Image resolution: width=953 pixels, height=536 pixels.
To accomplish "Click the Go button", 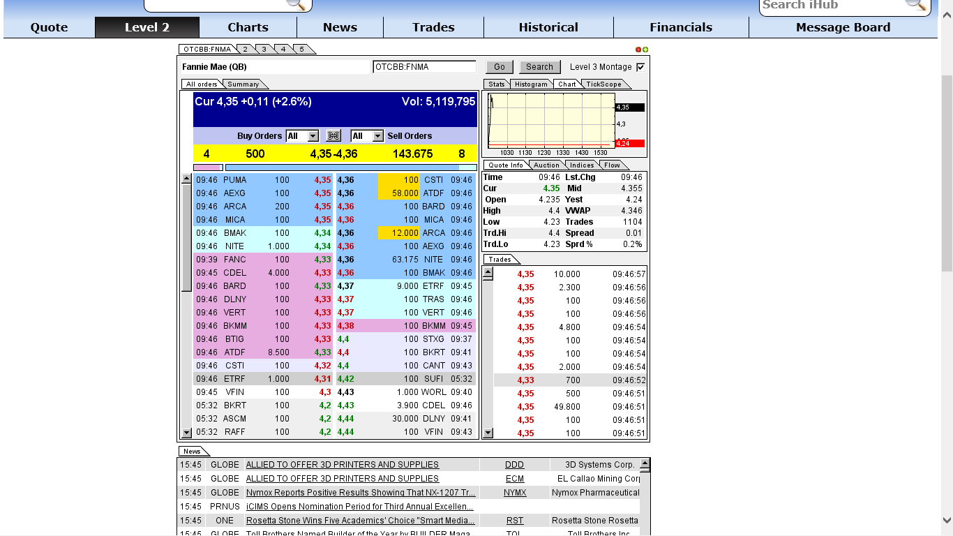I will 499,66.
